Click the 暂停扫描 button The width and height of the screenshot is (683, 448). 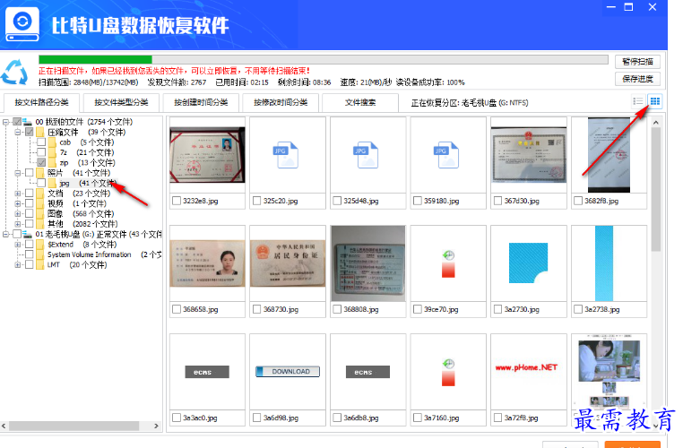(637, 62)
